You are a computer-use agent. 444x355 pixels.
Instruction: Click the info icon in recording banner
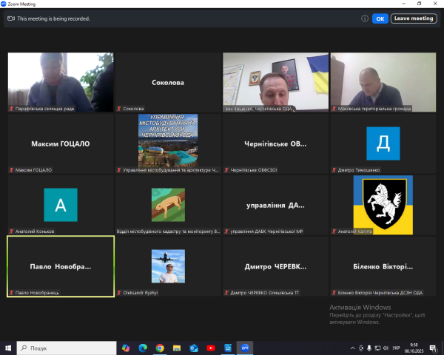pos(364,18)
